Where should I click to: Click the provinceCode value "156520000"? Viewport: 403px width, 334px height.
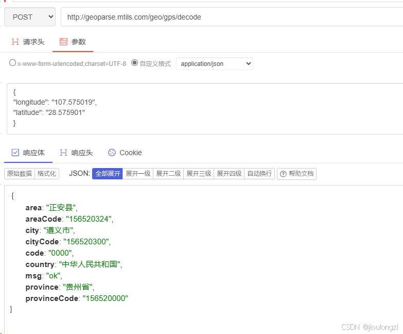coord(106,298)
